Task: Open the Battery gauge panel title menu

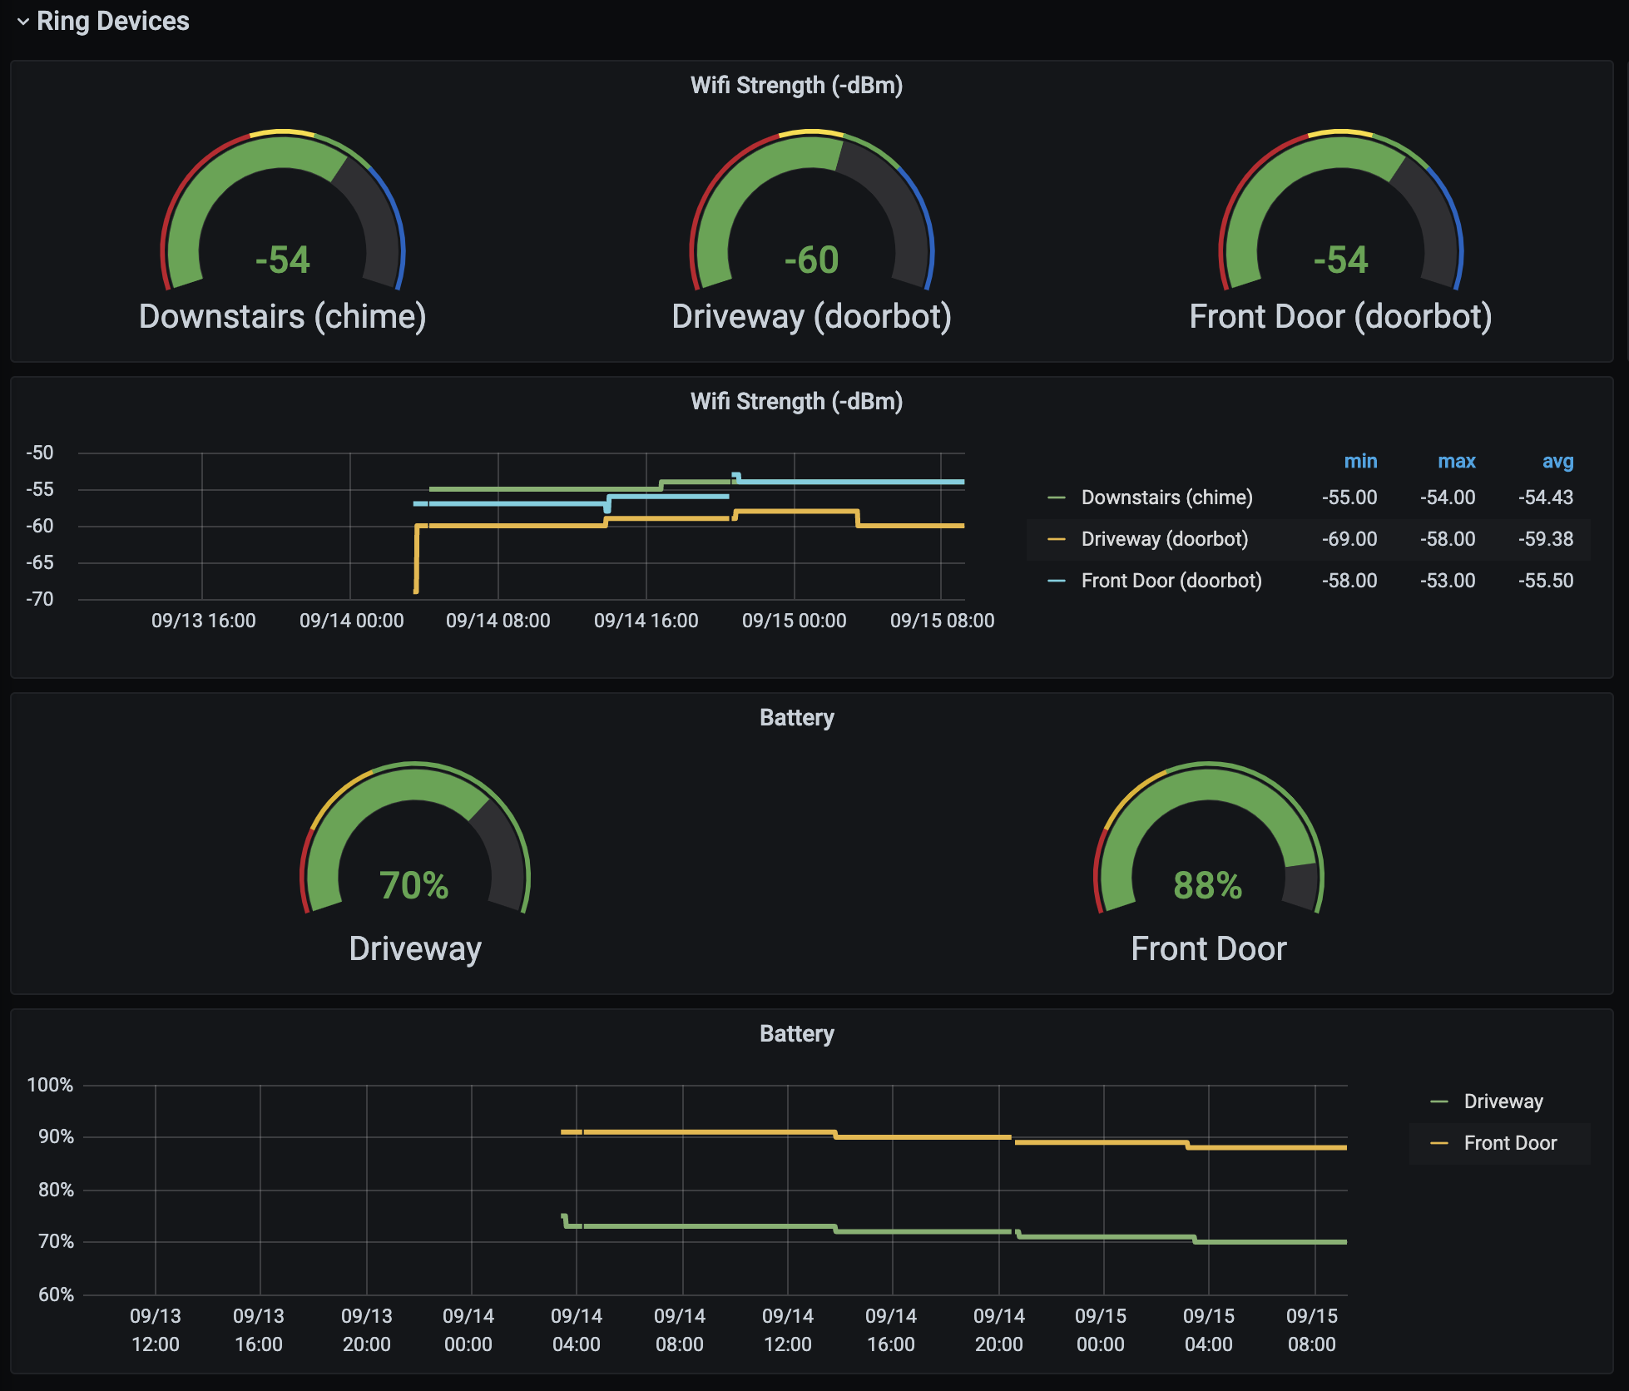Action: coord(796,717)
